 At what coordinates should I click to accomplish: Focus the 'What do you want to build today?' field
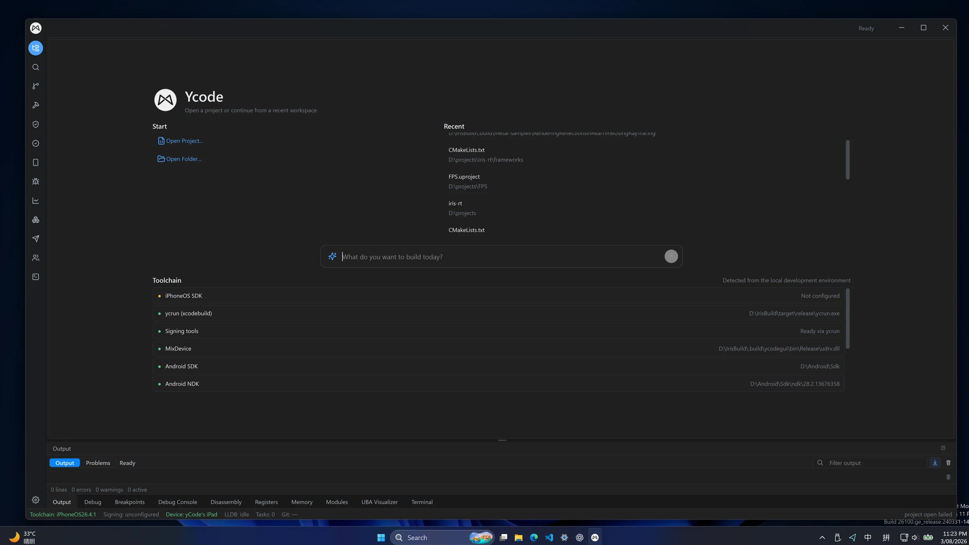502,257
